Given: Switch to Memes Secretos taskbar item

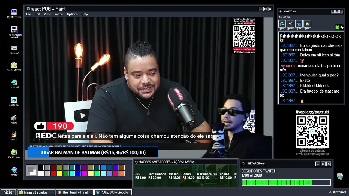Looking at the screenshot, I should [x=37, y=192].
